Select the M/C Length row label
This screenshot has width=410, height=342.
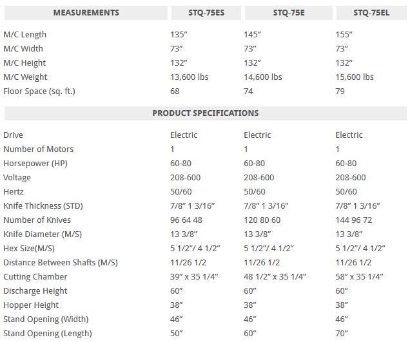[25, 35]
